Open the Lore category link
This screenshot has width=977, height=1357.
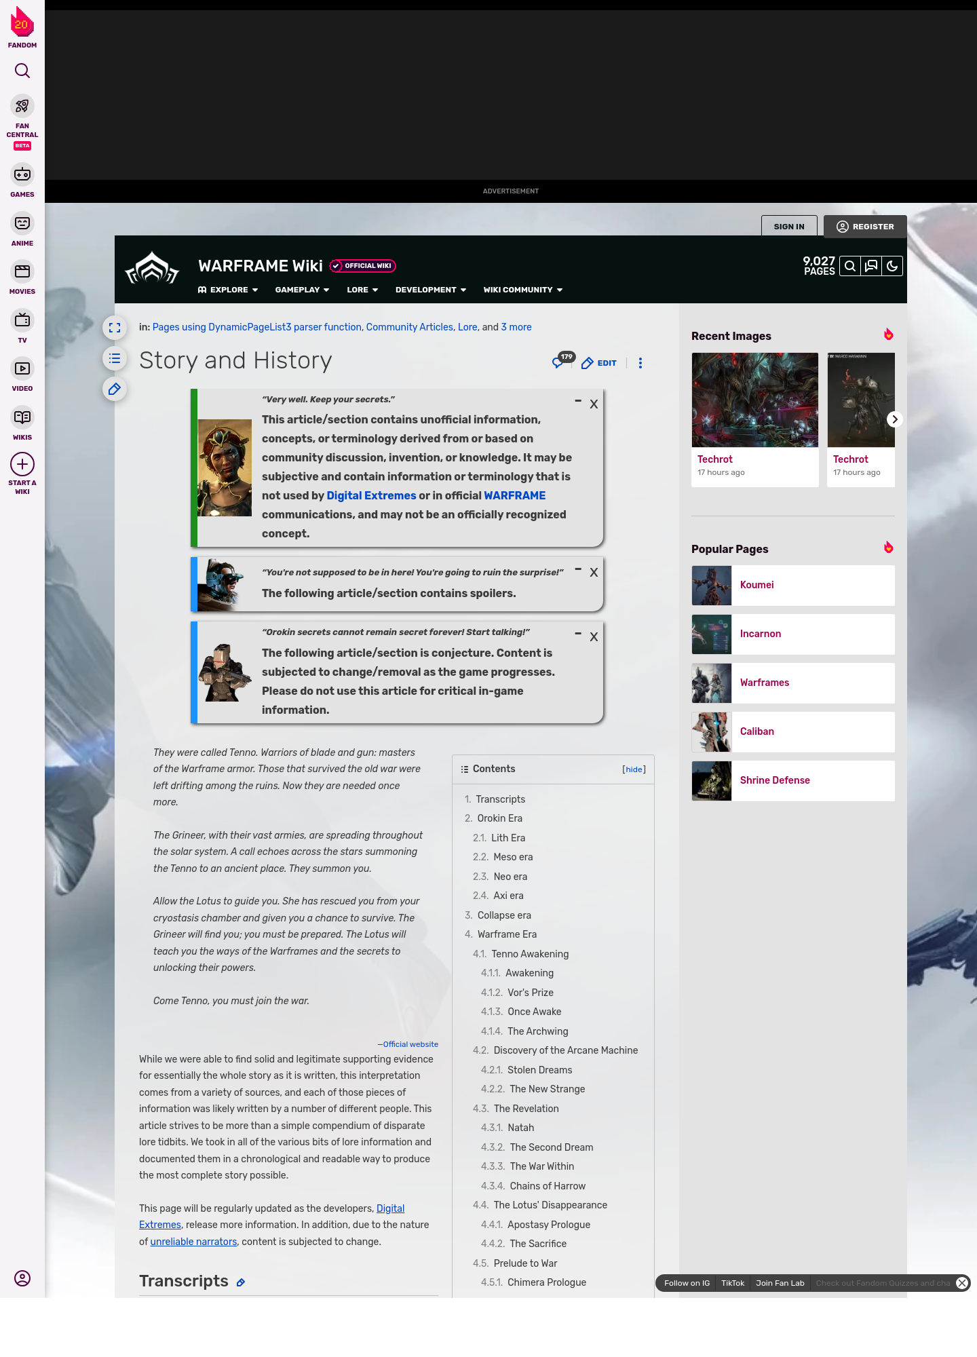point(467,327)
